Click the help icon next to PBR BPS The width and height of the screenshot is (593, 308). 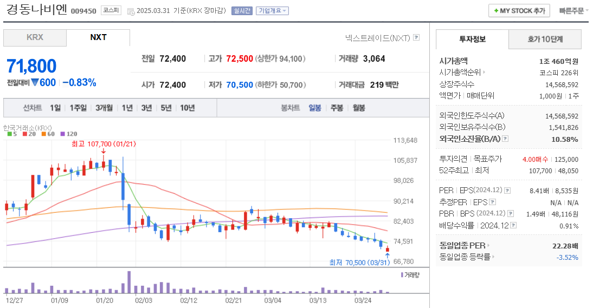click(511, 214)
